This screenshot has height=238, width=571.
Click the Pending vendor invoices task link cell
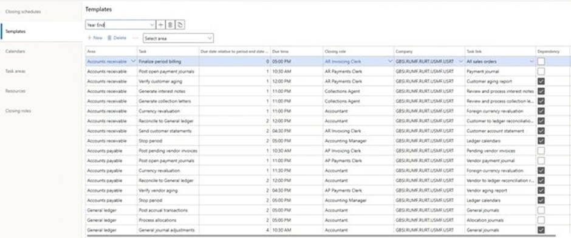500,151
